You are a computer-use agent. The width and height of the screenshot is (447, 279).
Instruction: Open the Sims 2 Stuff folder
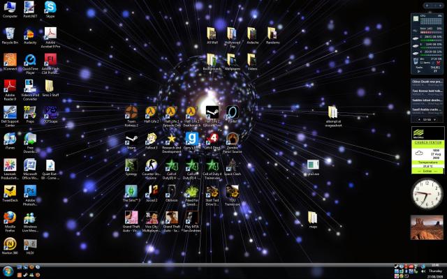click(50, 88)
